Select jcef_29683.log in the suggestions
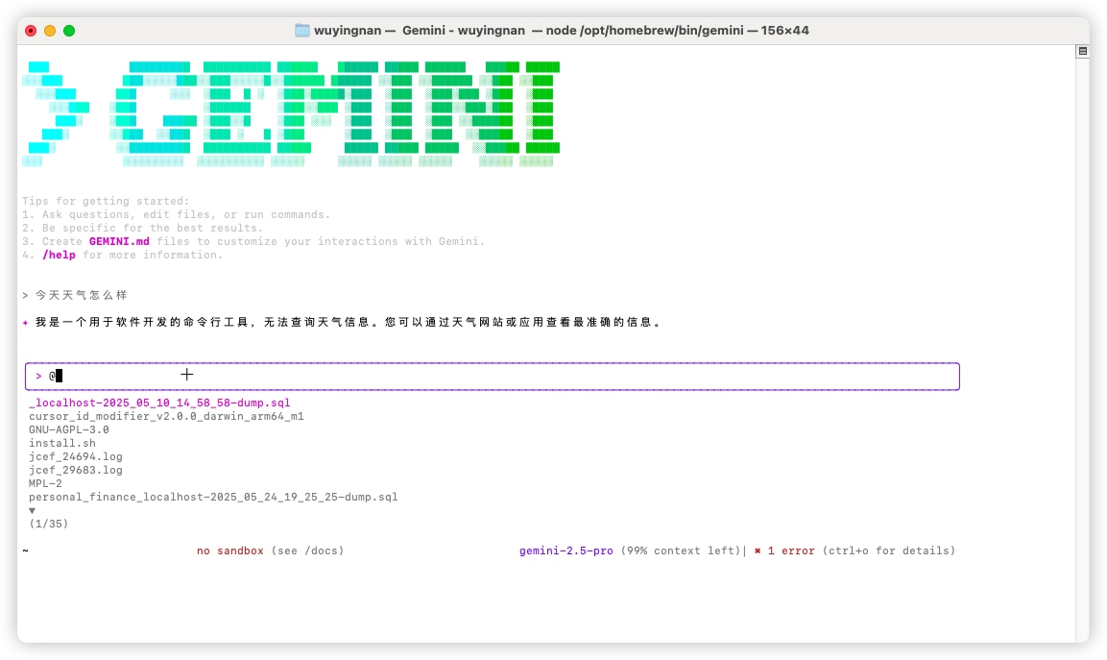Viewport: 1107px width, 660px height. point(76,470)
